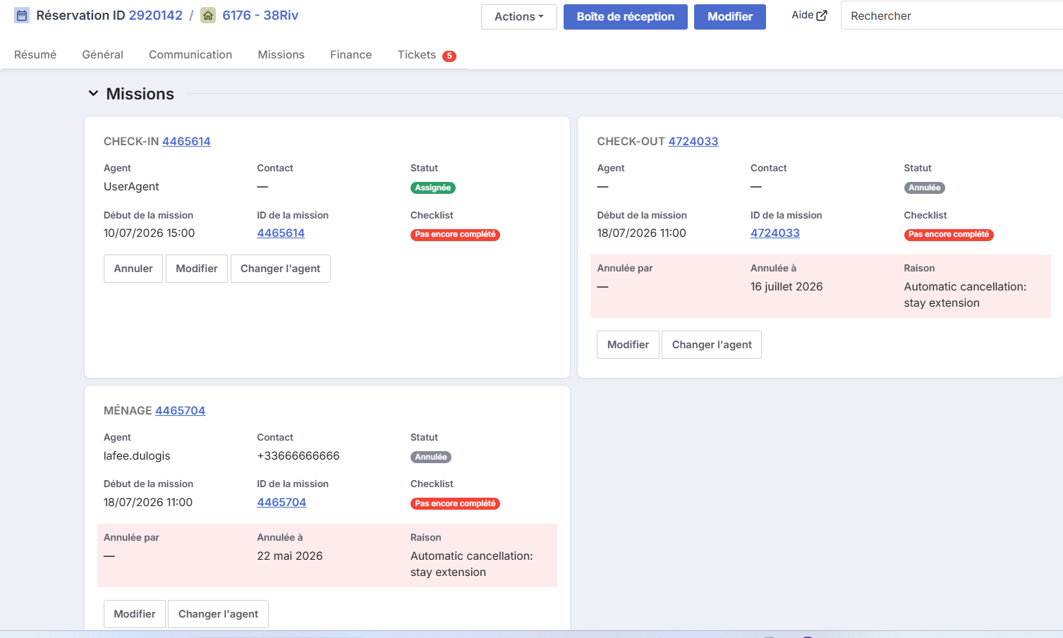
Task: Collapse the Missions section chevron
Action: (x=93, y=93)
